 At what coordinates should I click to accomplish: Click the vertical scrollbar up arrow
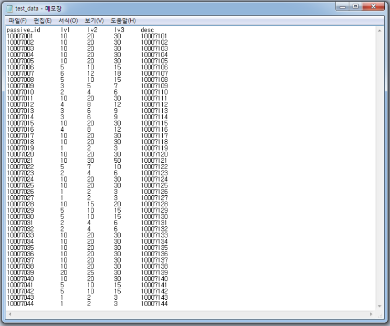click(x=380, y=30)
